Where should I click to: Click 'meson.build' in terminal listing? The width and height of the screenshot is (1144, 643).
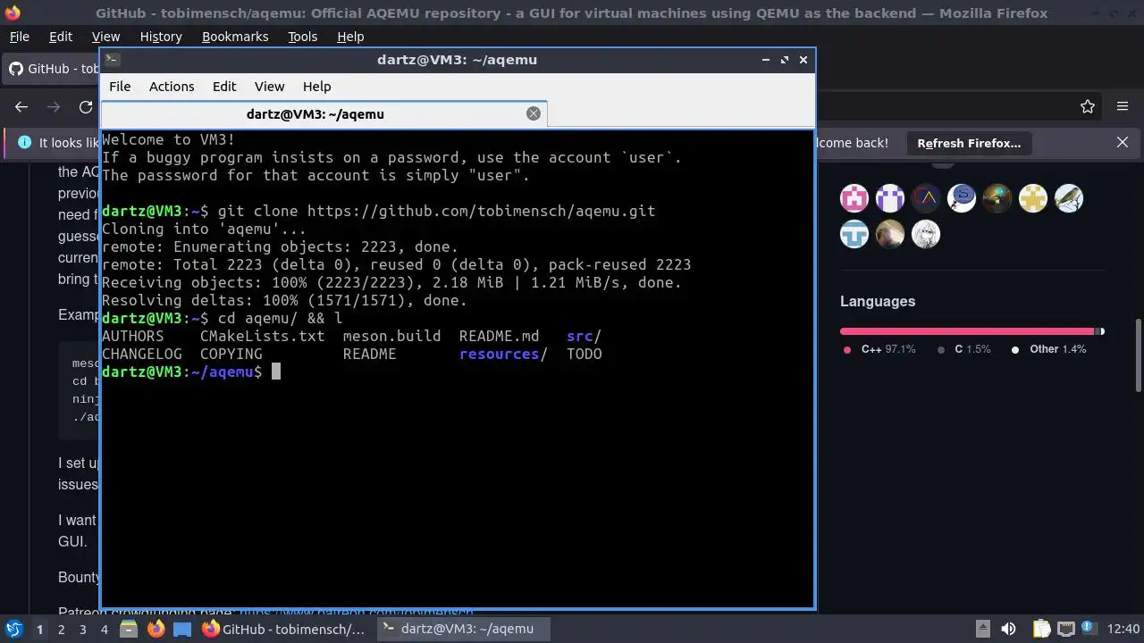[391, 336]
